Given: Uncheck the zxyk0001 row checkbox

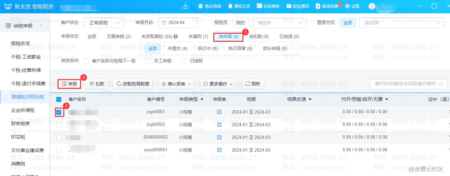Looking at the screenshot, I should 59,112.
